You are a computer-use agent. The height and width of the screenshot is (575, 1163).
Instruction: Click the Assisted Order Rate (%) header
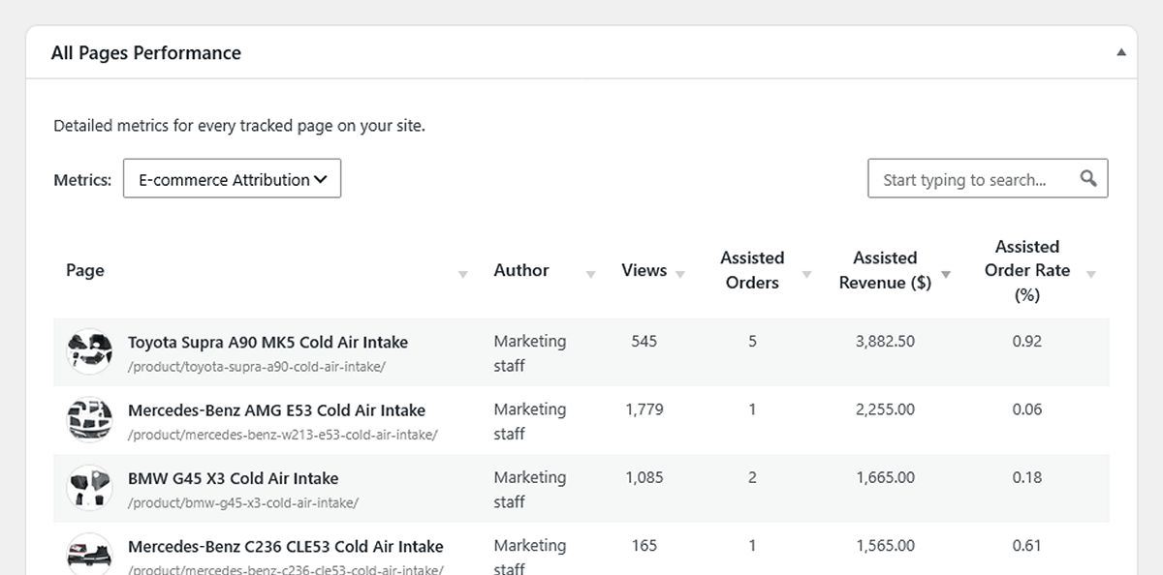1027,270
